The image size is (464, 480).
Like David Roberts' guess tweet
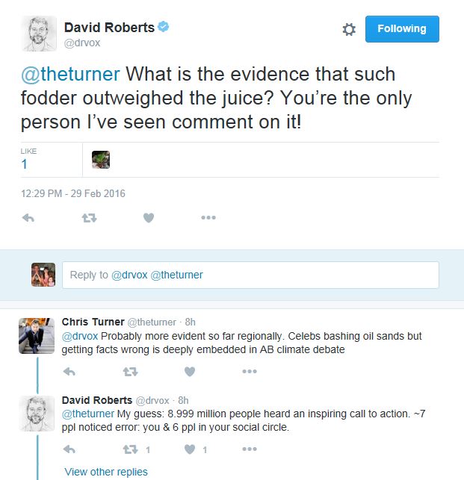click(x=189, y=449)
